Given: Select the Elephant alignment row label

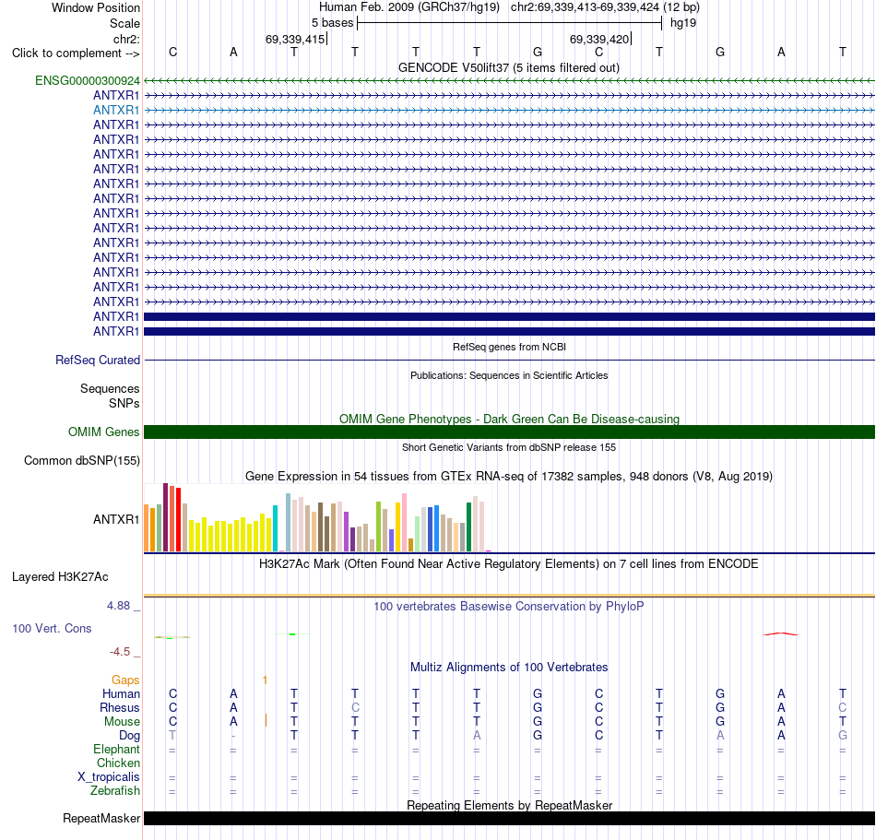Looking at the screenshot, I should 116,750.
